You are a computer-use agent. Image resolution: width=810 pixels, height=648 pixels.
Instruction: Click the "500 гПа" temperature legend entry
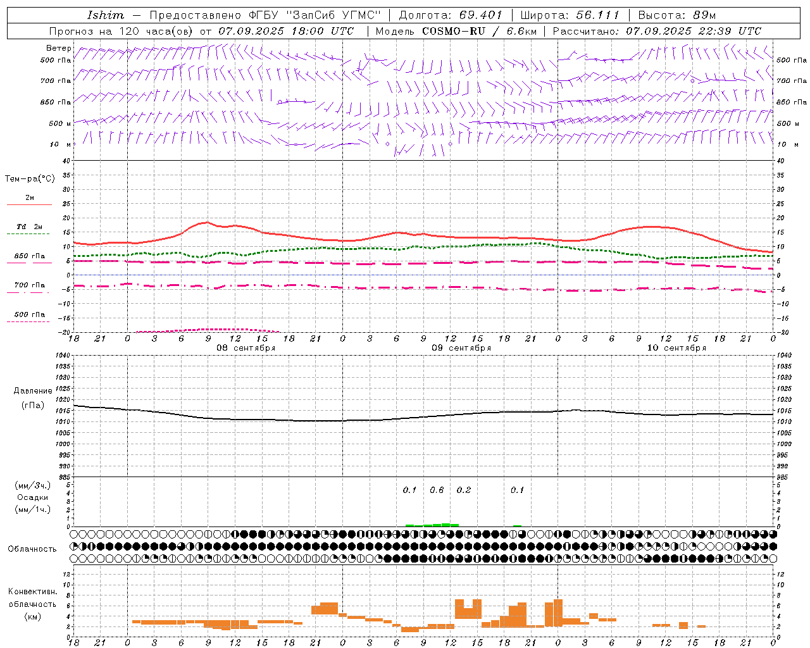pos(30,315)
